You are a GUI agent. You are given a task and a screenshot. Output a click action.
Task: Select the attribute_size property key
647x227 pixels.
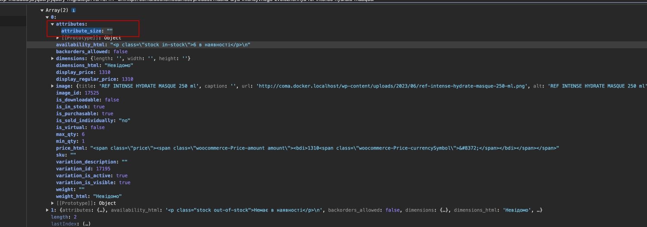pyautogui.click(x=81, y=31)
